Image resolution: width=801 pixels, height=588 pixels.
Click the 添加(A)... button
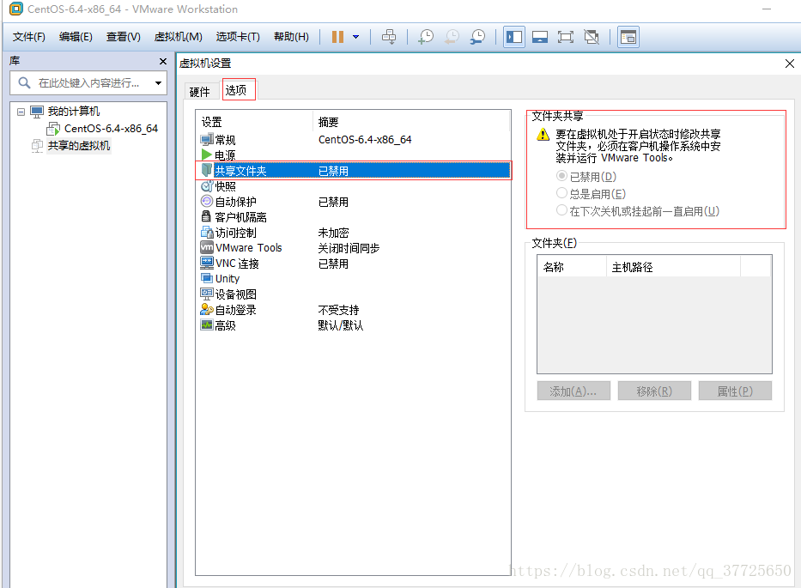(573, 391)
